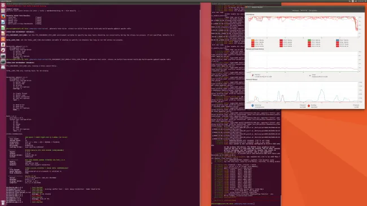Focus the System Monitor dock icon
The height and width of the screenshot is (206, 367).
click(3, 62)
